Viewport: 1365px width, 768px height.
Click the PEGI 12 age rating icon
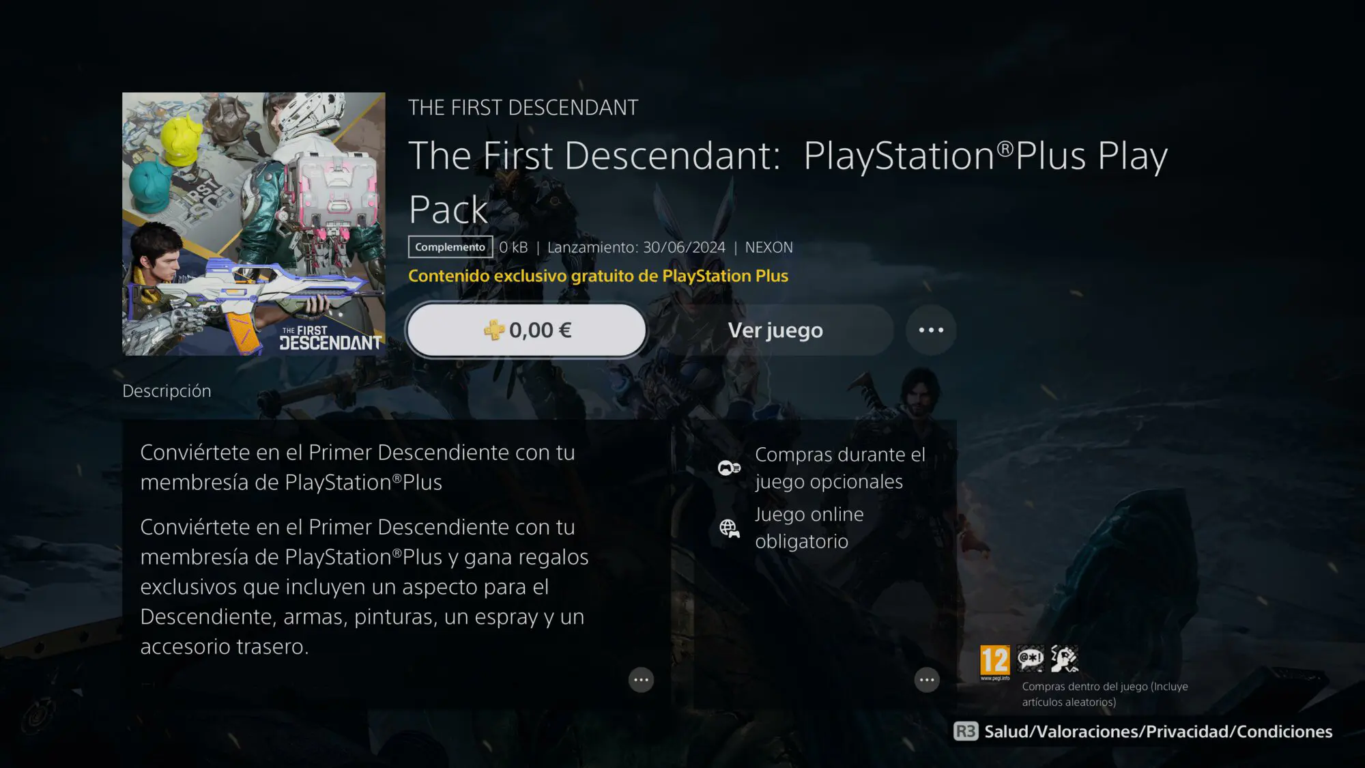[994, 662]
